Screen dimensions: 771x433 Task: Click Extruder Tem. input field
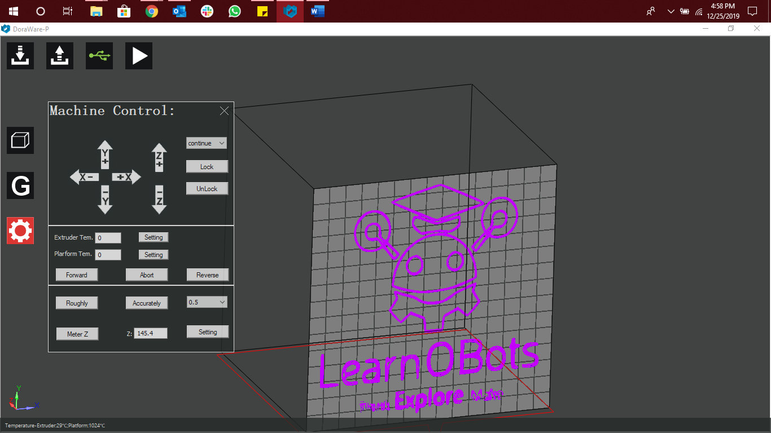108,238
